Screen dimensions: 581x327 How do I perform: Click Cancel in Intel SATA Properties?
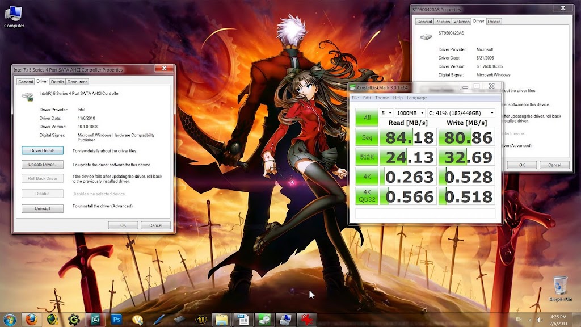[x=155, y=225]
